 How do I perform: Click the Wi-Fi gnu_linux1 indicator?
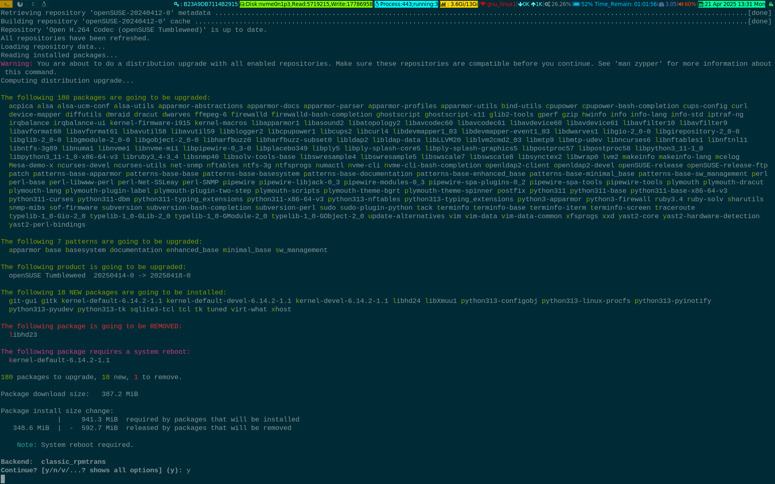[x=498, y=4]
